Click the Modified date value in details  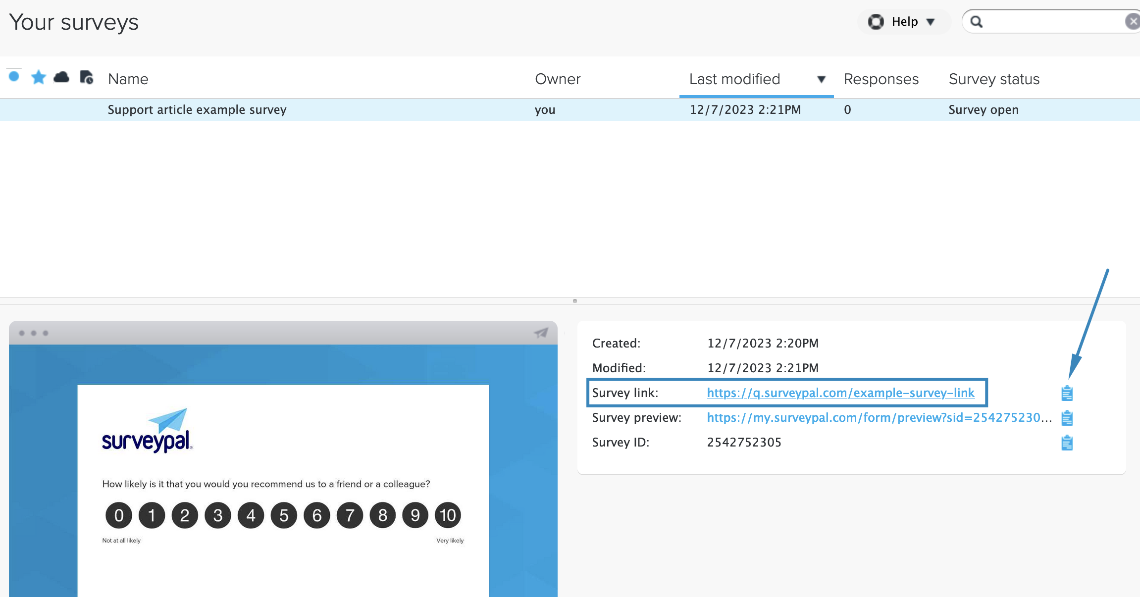763,368
